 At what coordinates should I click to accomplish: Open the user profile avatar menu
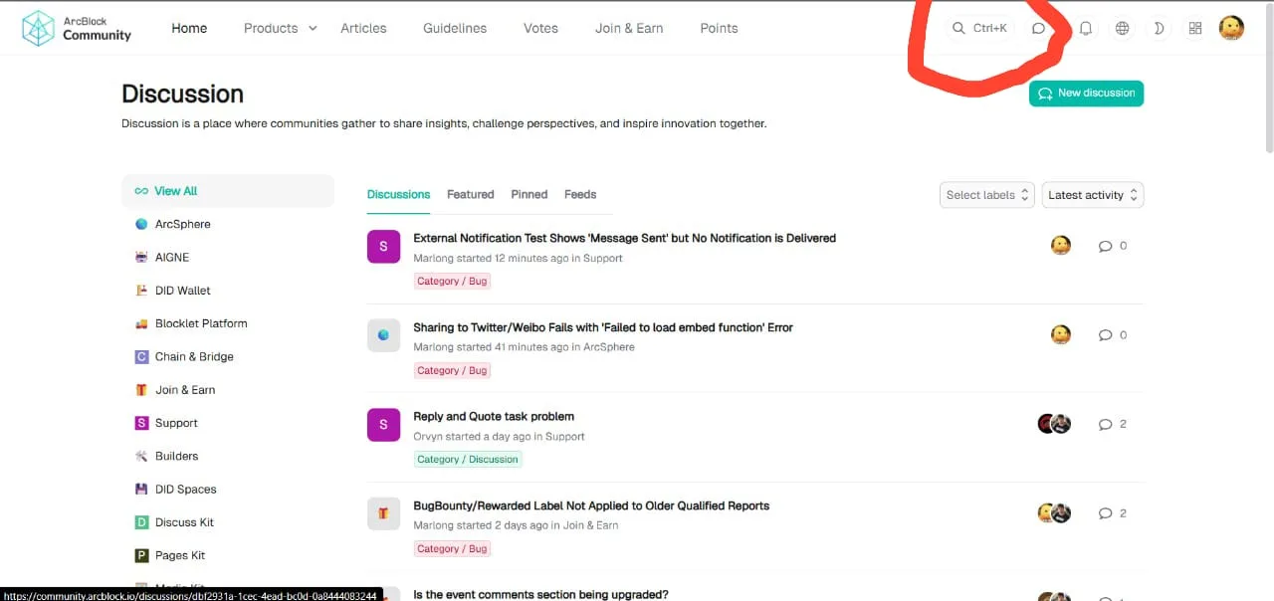1231,28
